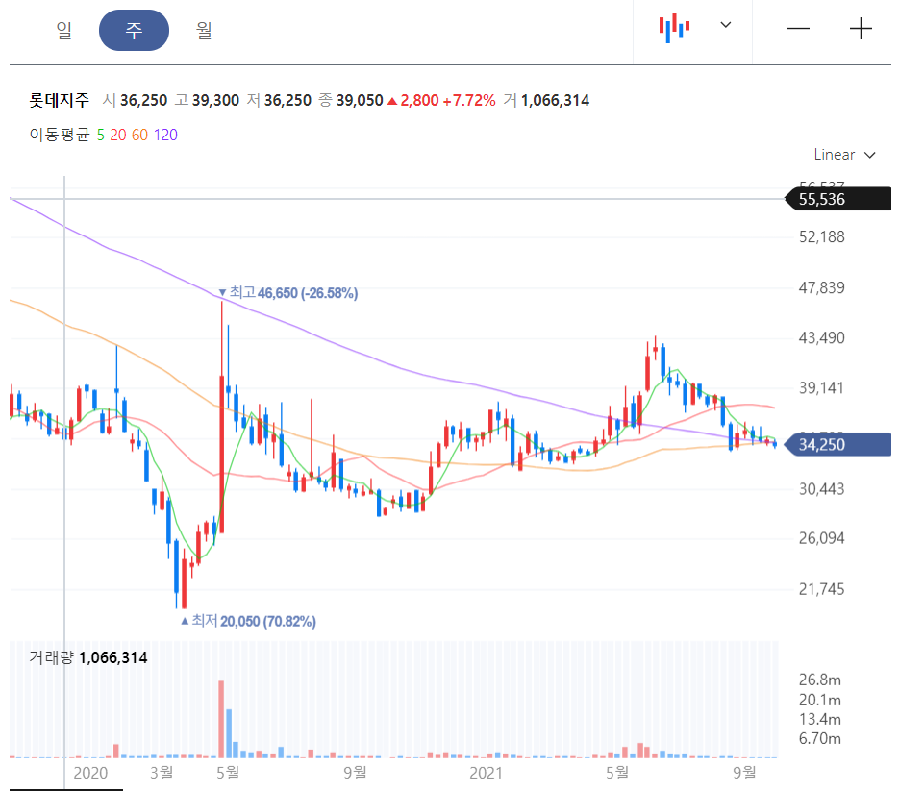Open the candlestick chart type selector
Screen dimensions: 900x791
click(x=674, y=28)
